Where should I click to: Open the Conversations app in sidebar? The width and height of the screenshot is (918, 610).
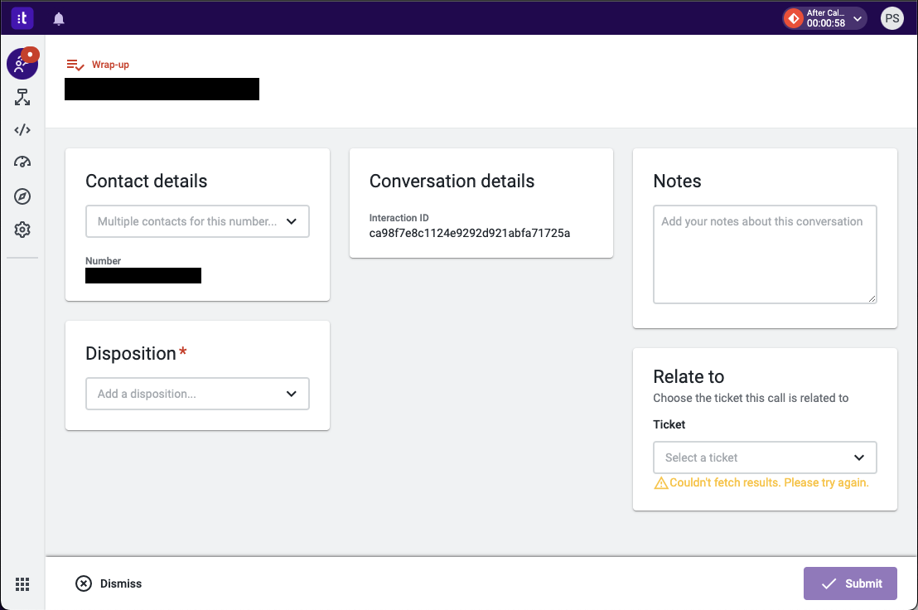[x=22, y=64]
